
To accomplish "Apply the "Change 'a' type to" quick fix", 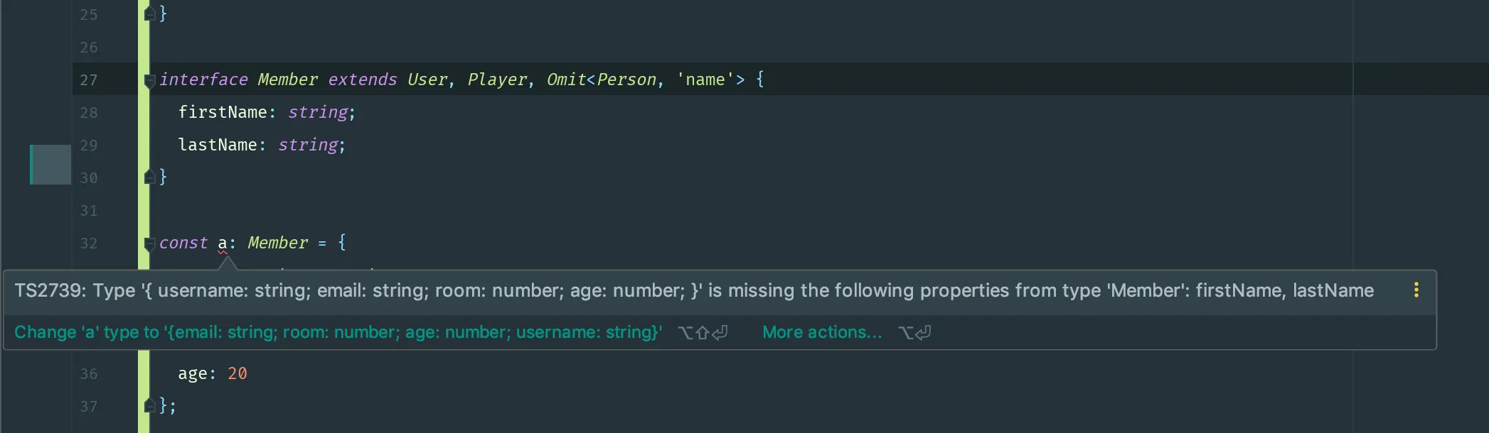I will [x=338, y=332].
